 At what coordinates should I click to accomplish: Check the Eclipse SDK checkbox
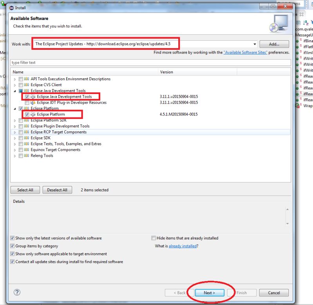point(21,138)
